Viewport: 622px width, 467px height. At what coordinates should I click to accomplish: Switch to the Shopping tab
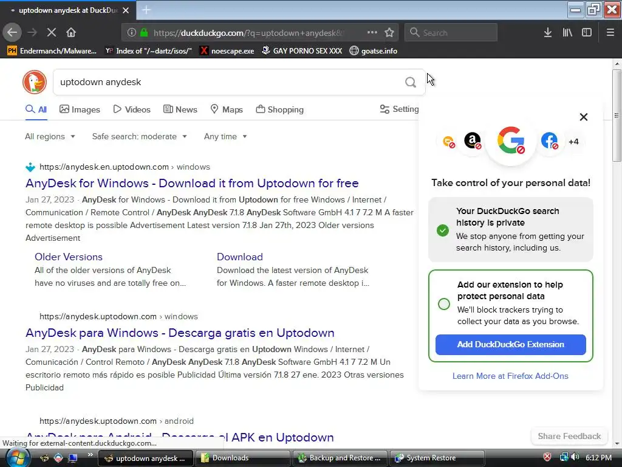279,109
